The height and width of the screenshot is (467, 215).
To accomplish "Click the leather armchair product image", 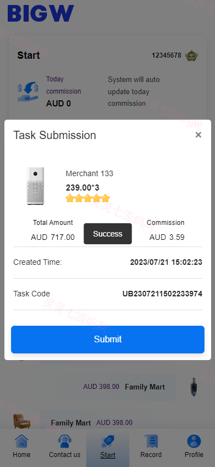I will tap(22, 421).
